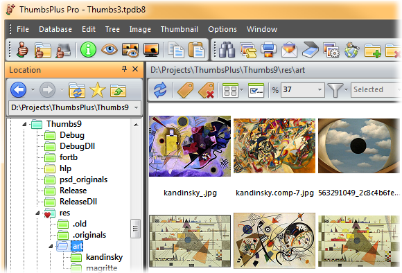Viewport: 402px width, 273px height.
Task: Click the tree scrollbar up arrow
Action: [x=136, y=125]
